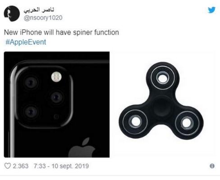220x180 pixels.
Task: Open the #AppleEvent hashtag
Action: click(x=26, y=42)
